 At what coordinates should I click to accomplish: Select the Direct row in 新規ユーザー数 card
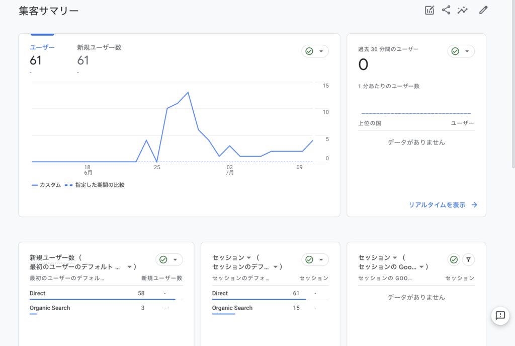[38, 293]
